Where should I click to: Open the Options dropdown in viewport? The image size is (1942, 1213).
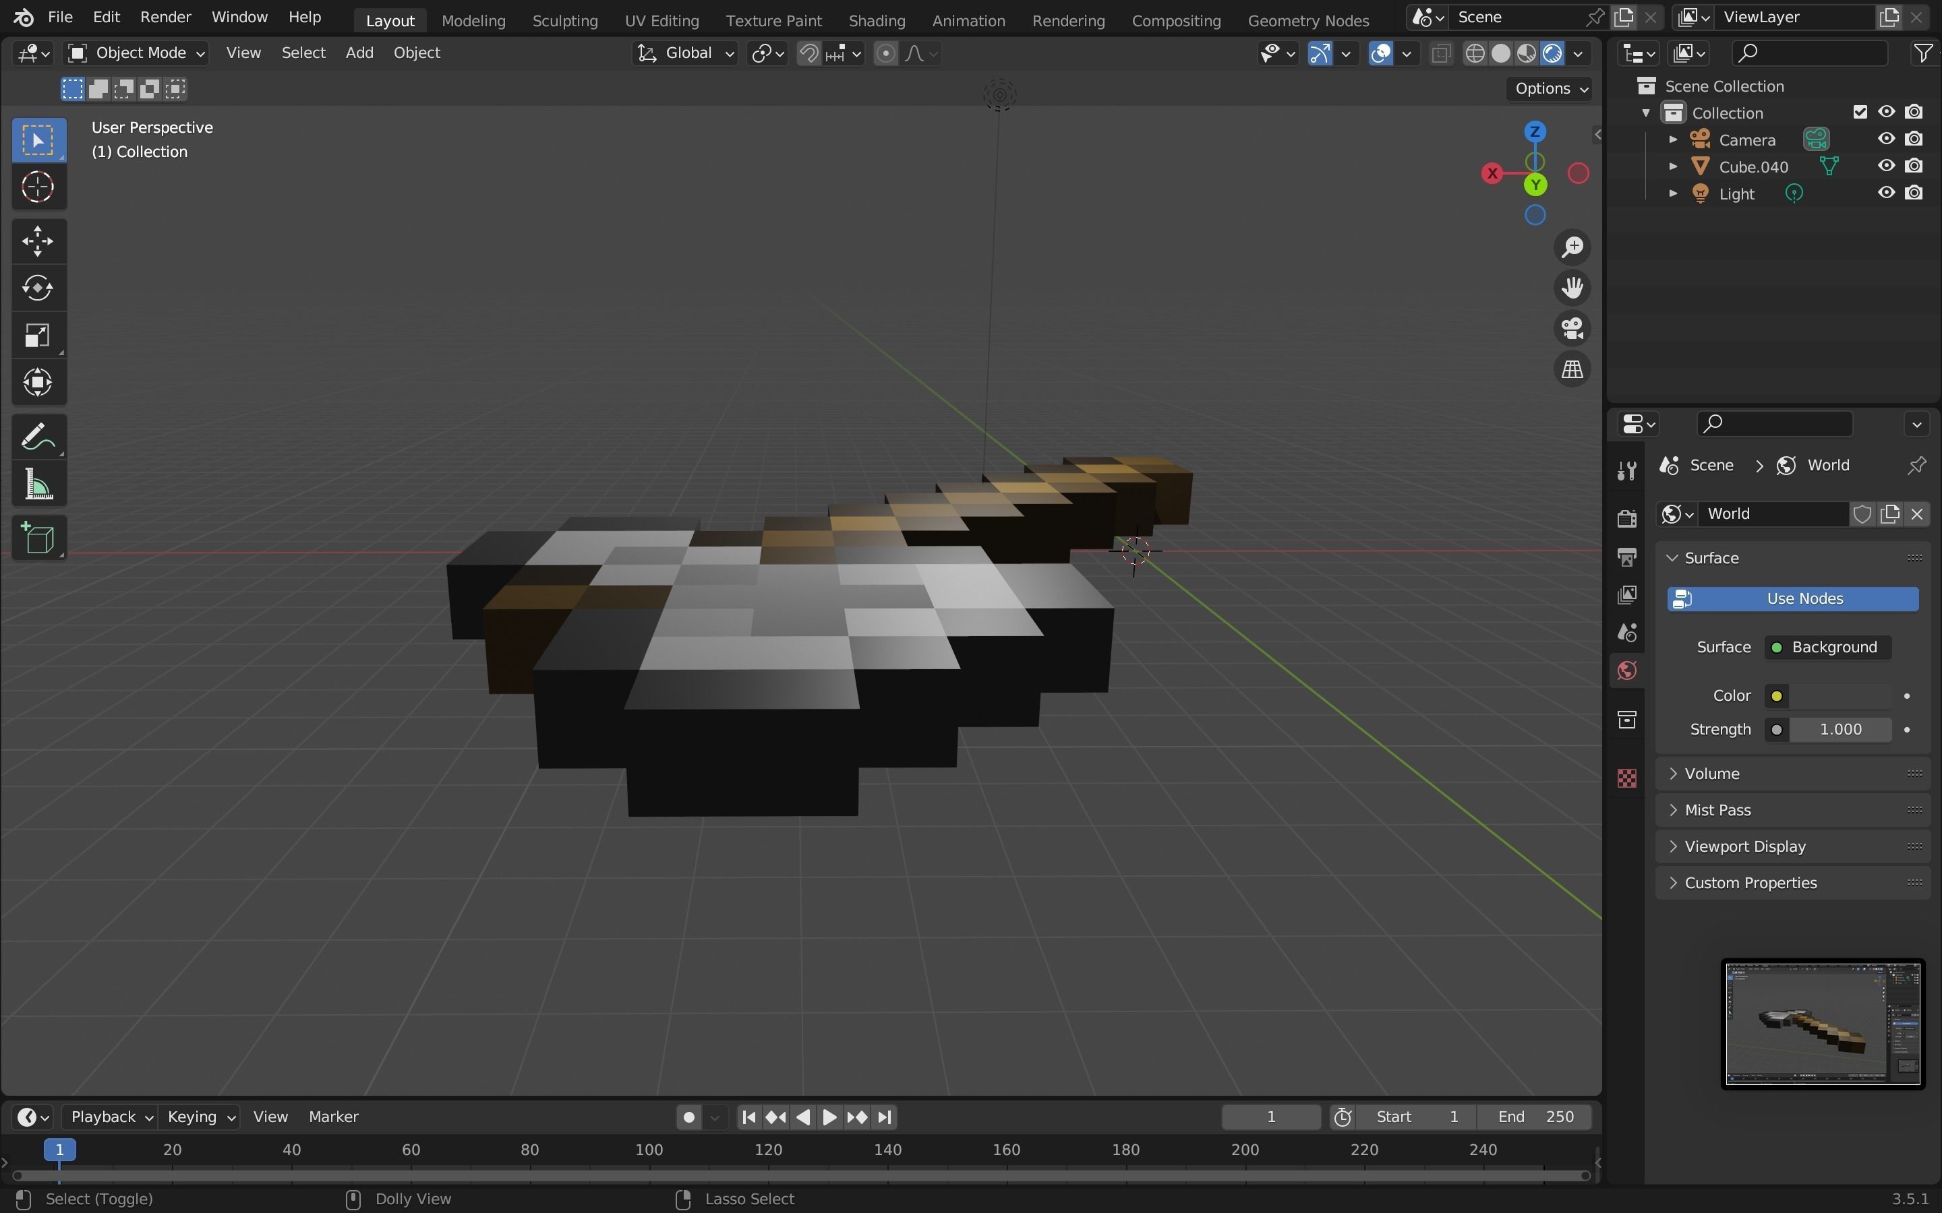[x=1550, y=88]
